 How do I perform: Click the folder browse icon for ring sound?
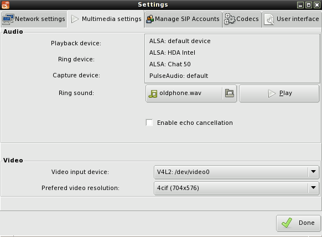pyautogui.click(x=230, y=93)
